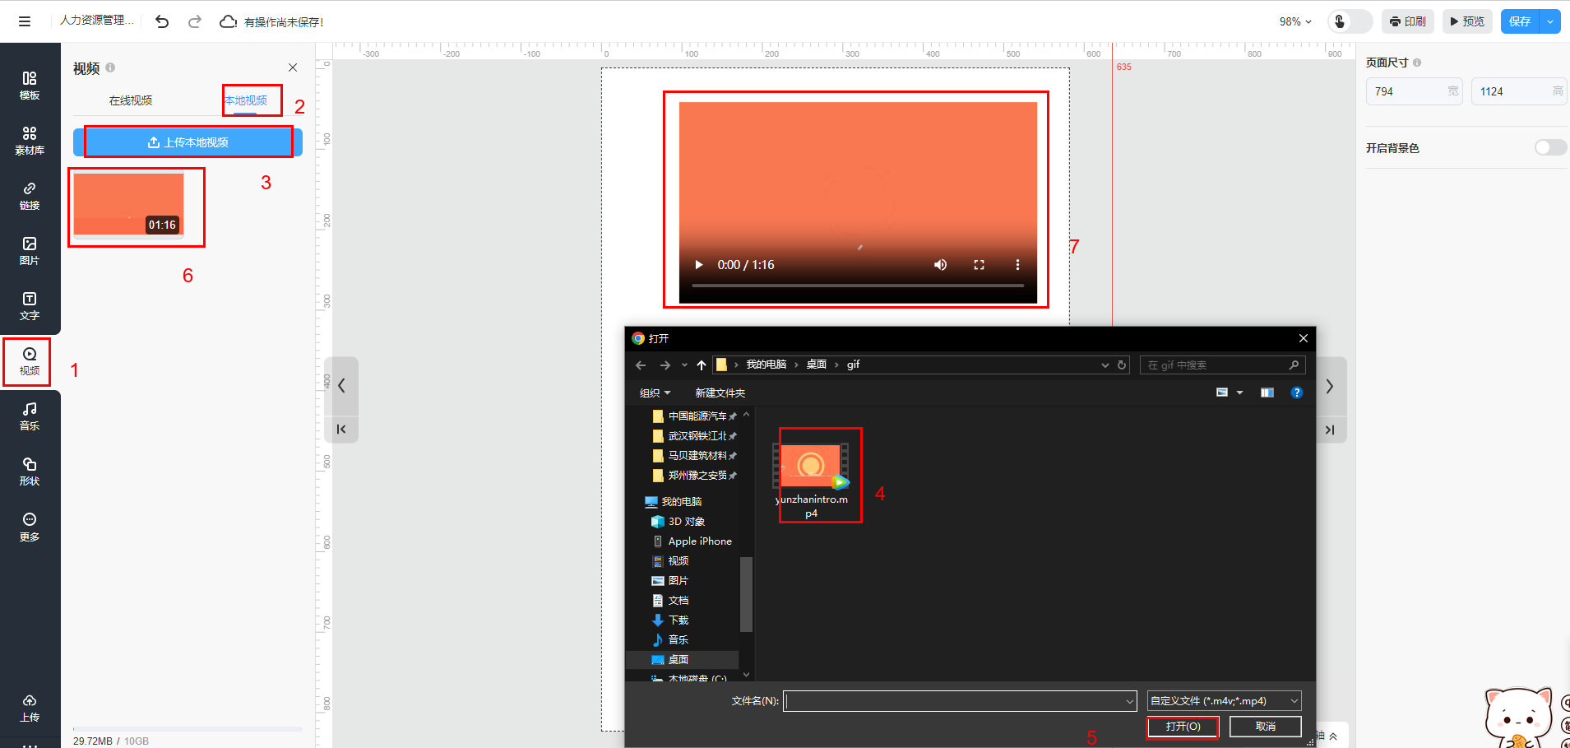Open the 音乐 music panel
This screenshot has width=1570, height=748.
[x=30, y=416]
